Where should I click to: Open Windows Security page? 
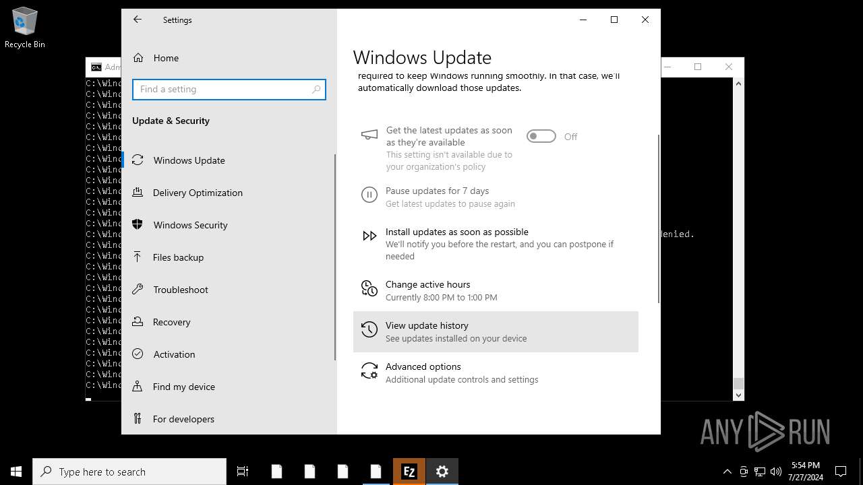229,225
